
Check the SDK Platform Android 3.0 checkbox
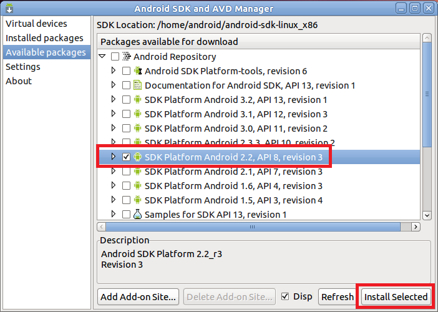pos(126,128)
